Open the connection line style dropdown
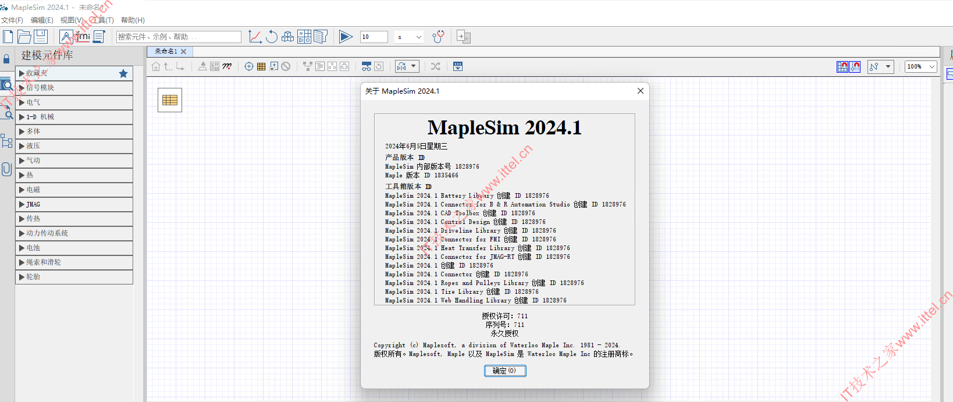Viewport: 953px width, 402px height. point(880,67)
